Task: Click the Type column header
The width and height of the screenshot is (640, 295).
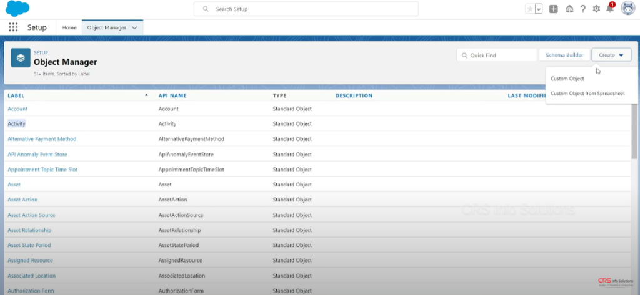Action: pos(279,96)
